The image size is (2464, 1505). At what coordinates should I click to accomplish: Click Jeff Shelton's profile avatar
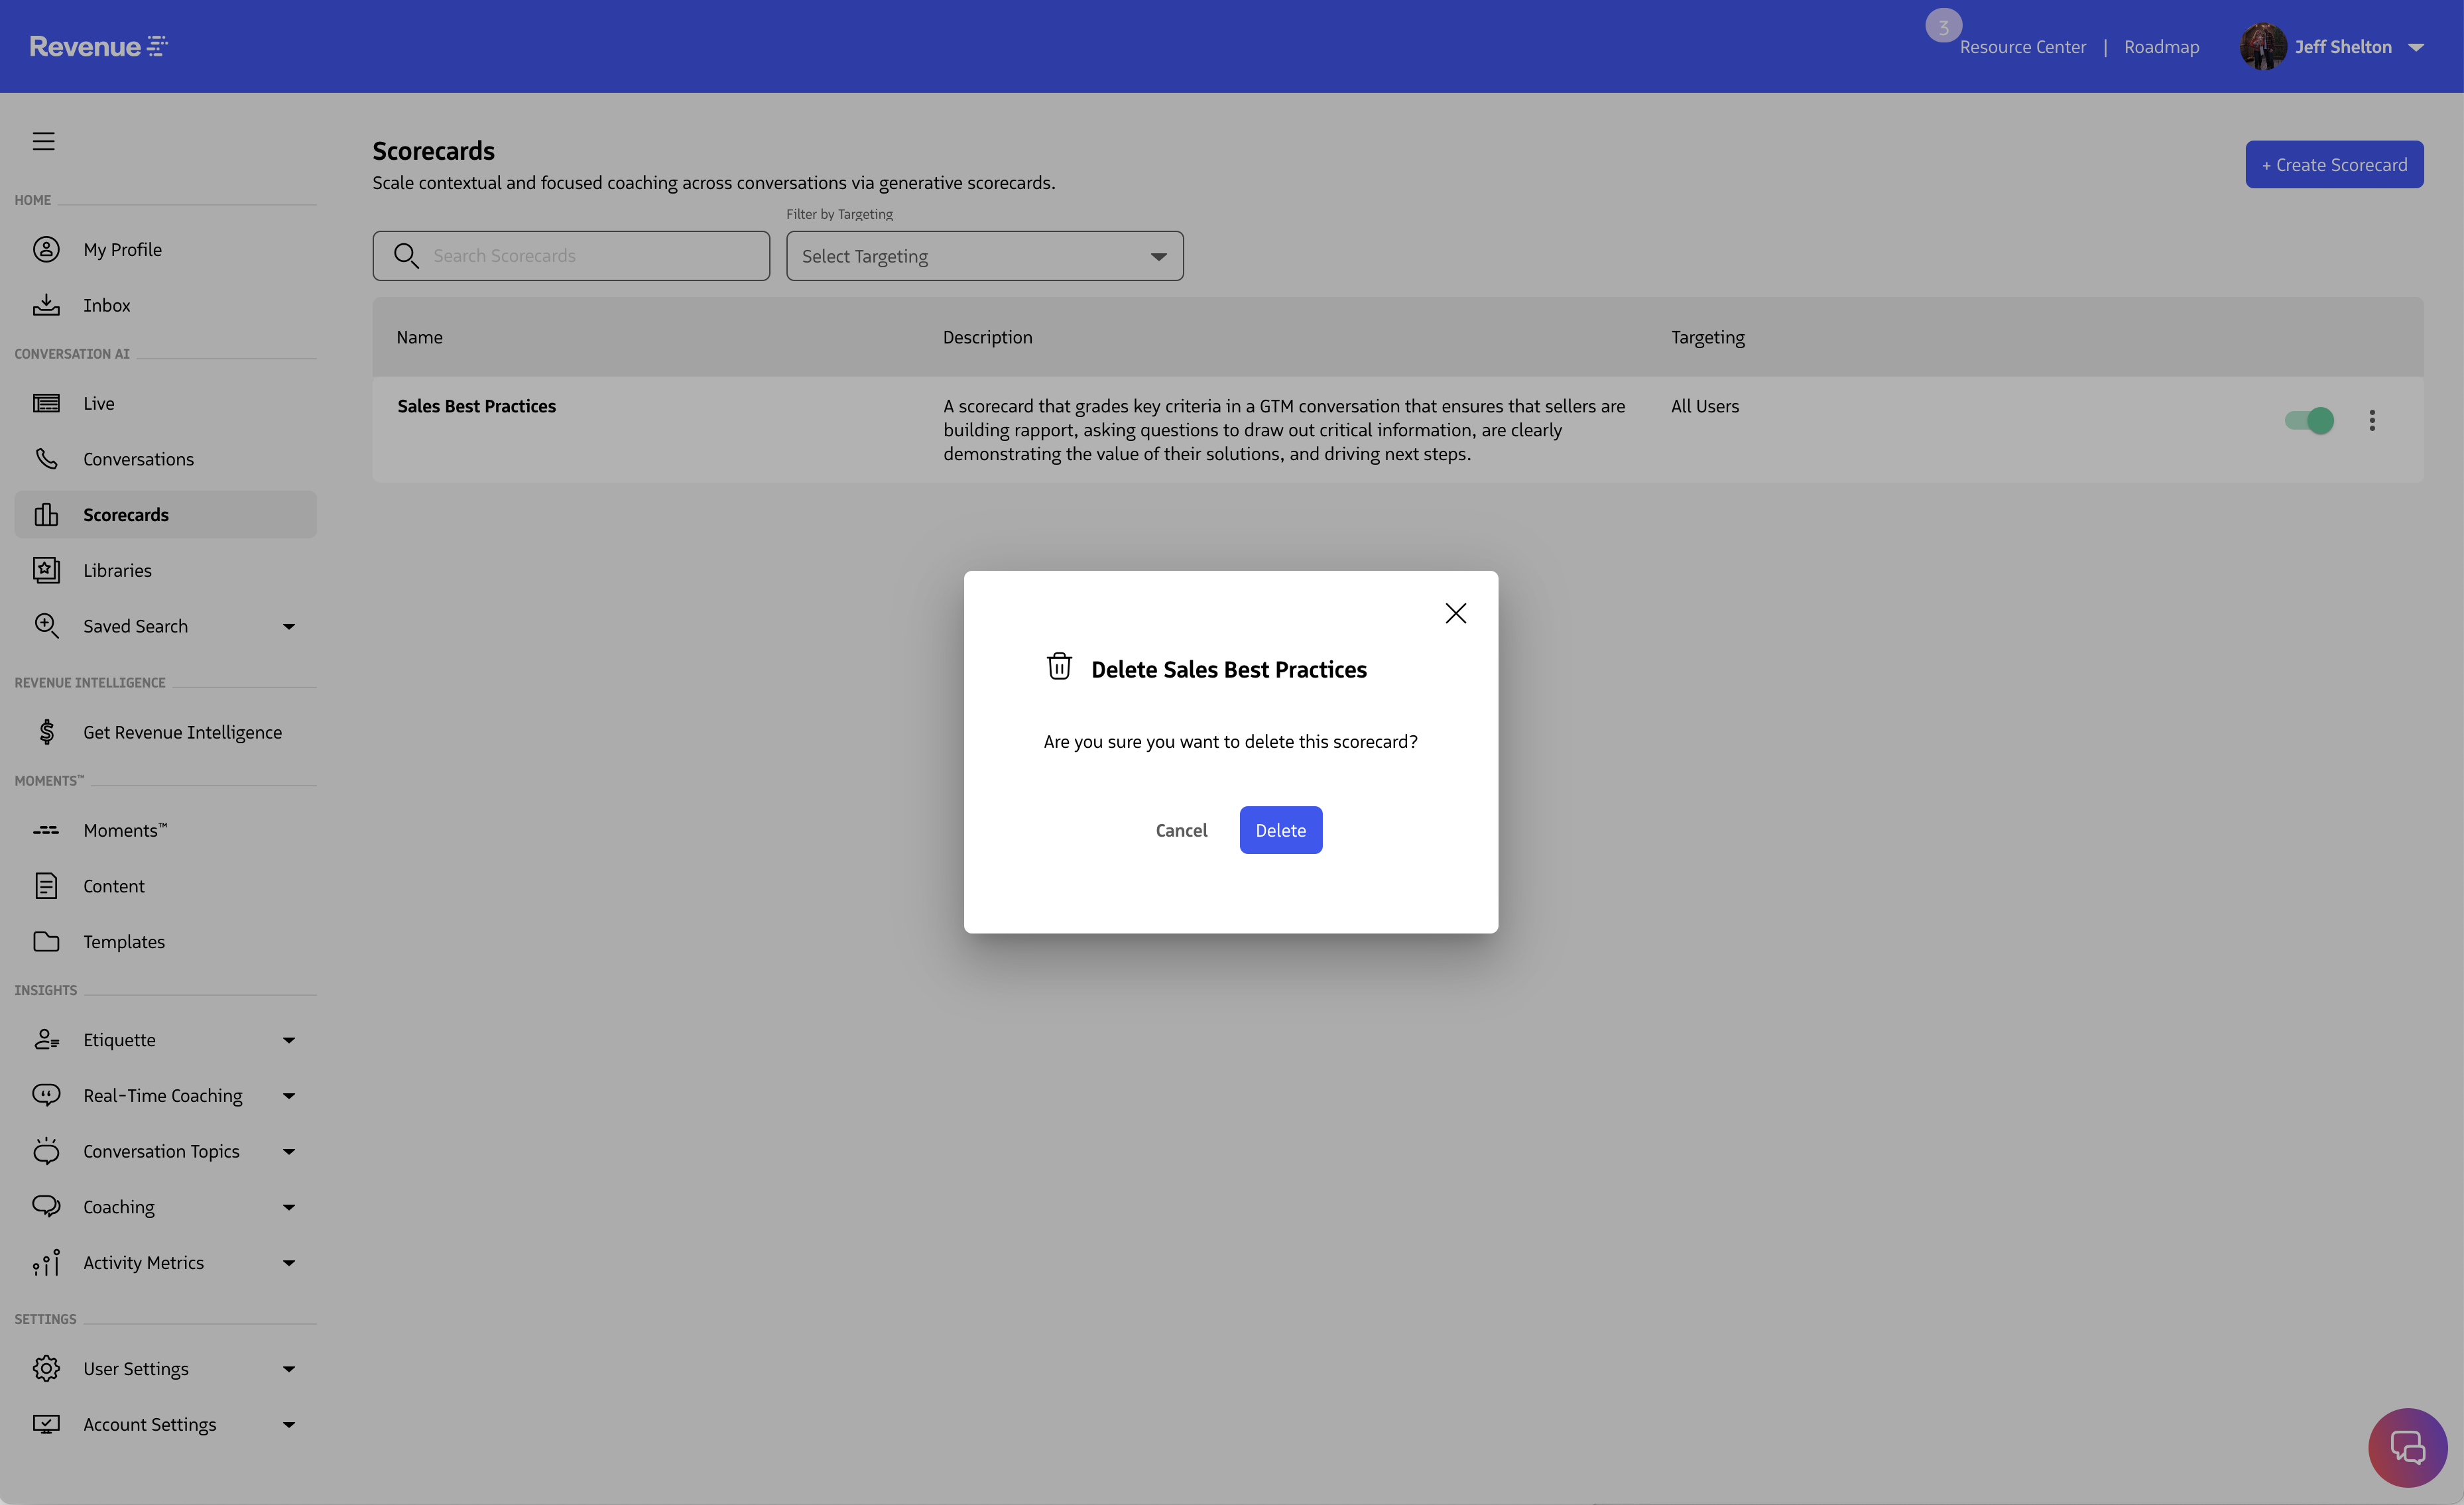point(2263,46)
